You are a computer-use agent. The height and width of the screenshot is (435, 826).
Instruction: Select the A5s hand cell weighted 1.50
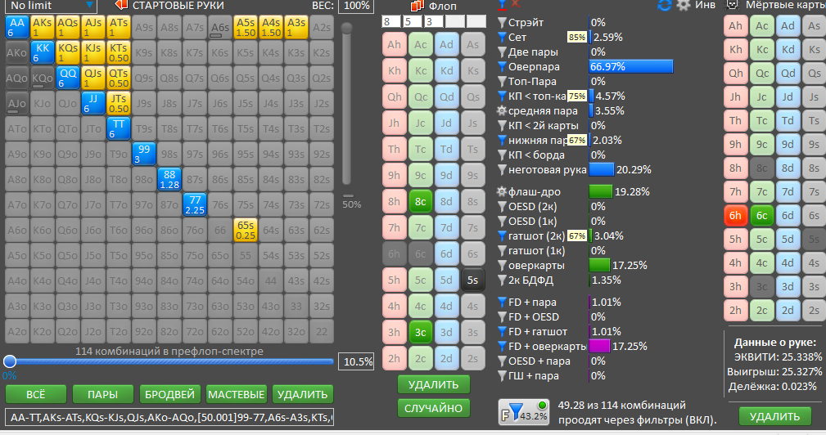(246, 27)
